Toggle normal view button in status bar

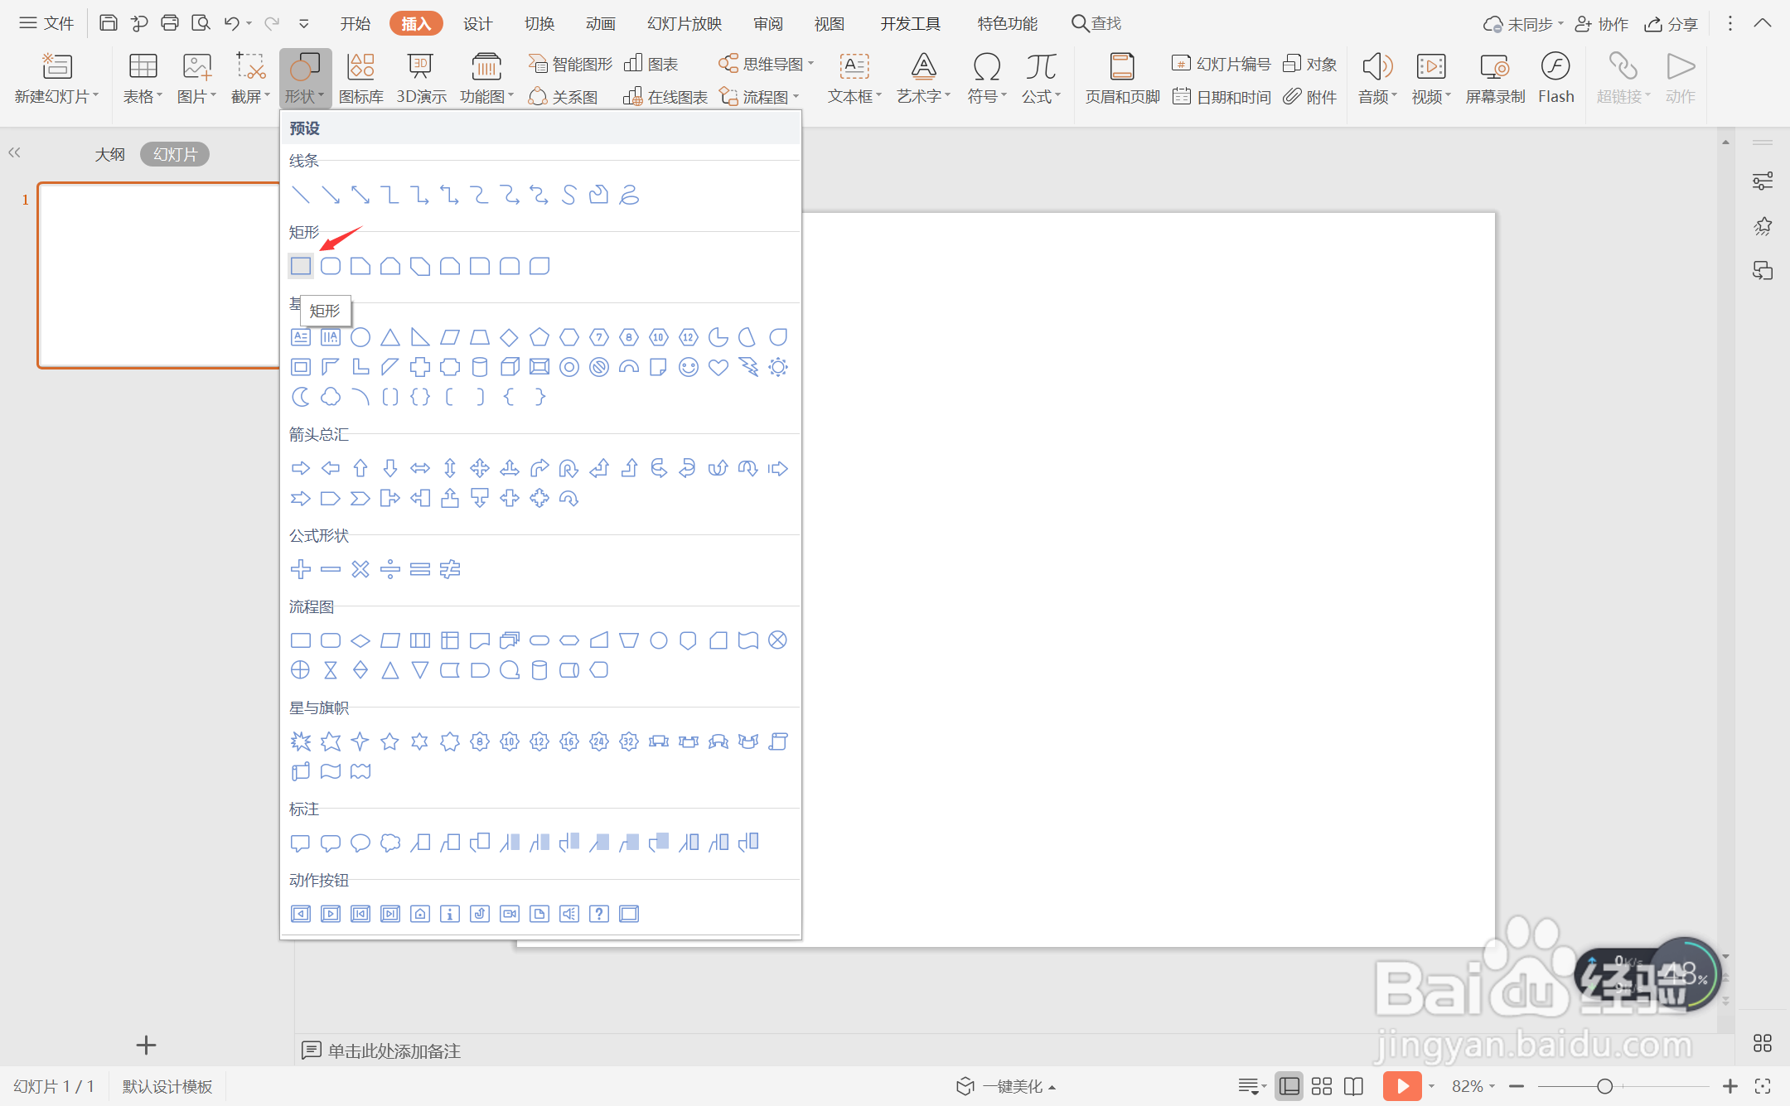pos(1289,1086)
